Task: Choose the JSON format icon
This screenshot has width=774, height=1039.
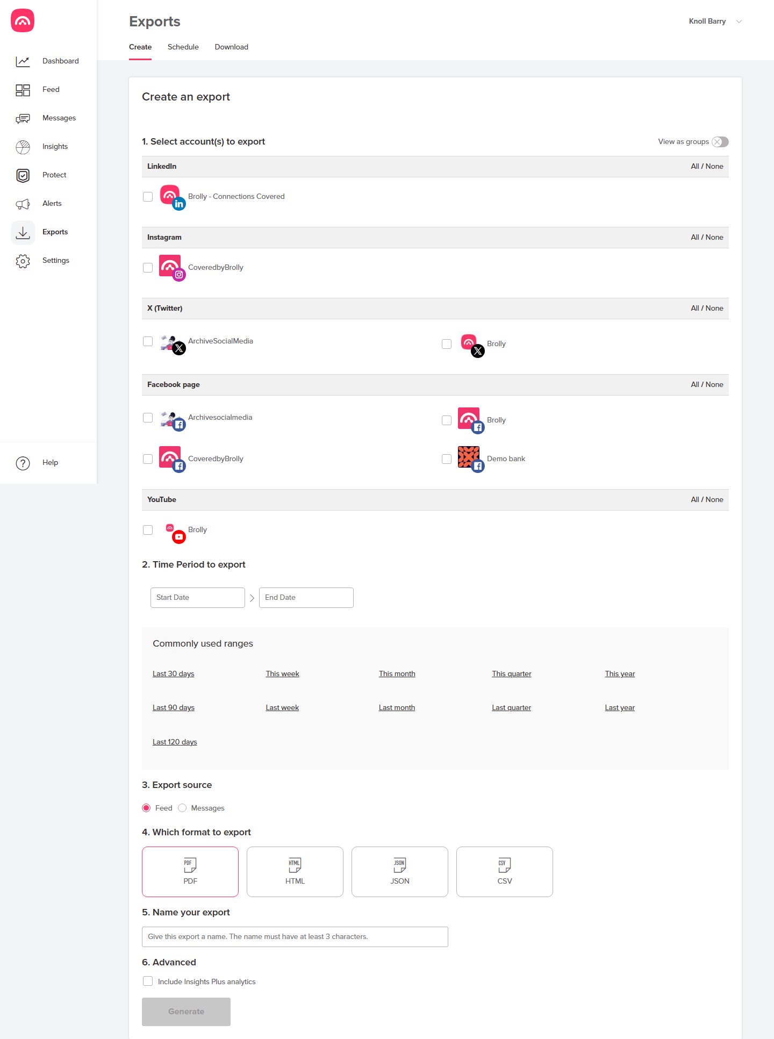Action: (x=400, y=865)
